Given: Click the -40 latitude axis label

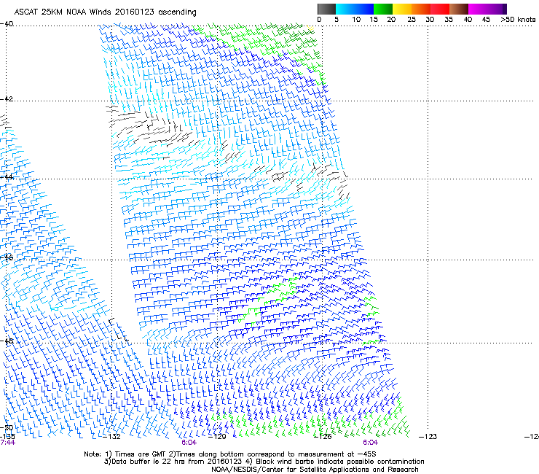Looking at the screenshot, I should click(7, 24).
